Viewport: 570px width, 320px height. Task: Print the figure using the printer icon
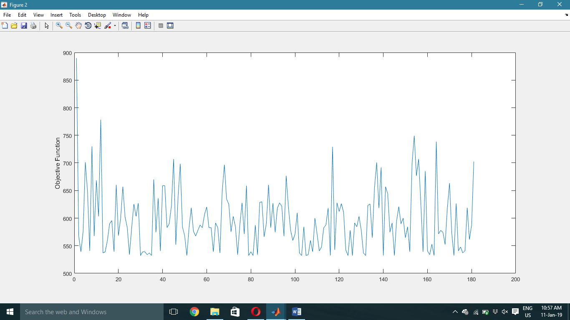coord(33,25)
